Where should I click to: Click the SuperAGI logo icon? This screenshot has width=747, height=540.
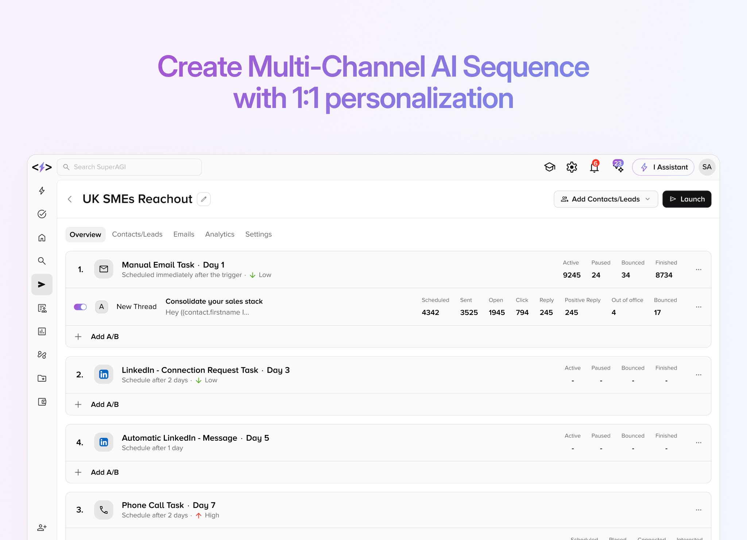(42, 167)
